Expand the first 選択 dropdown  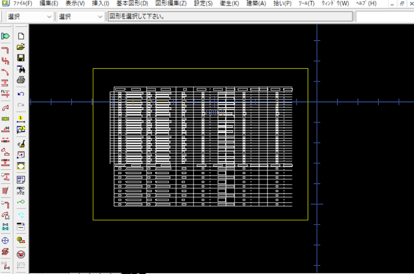49,17
